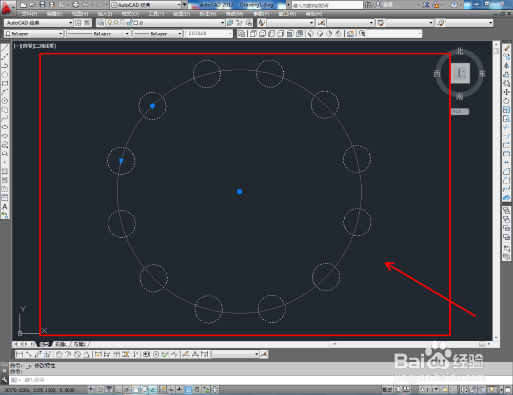Click the Help question mark icon
Viewport: 513px width, 395px height.
pos(454,5)
